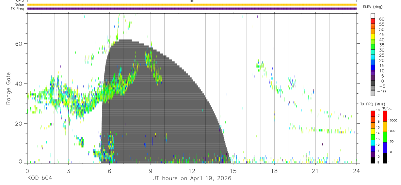Pick the blue NOISE segment between 100 and 10

[385, 147]
